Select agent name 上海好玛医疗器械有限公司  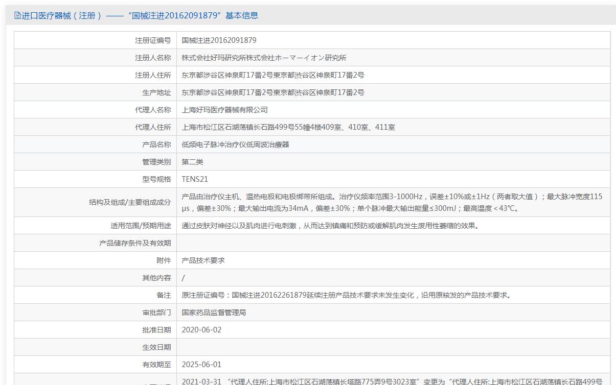tap(224, 110)
